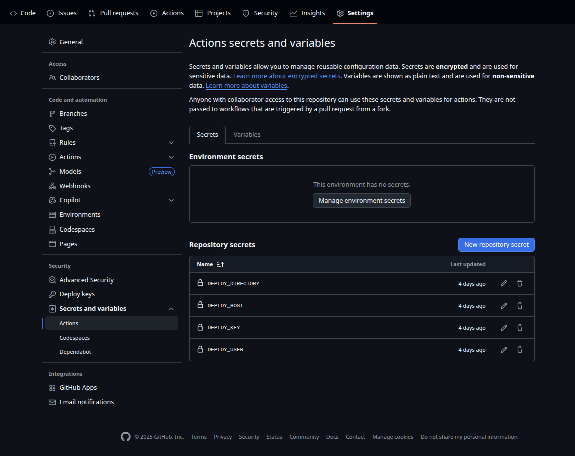575x456 pixels.
Task: Expand the Rules section chevron
Action: pyautogui.click(x=171, y=142)
